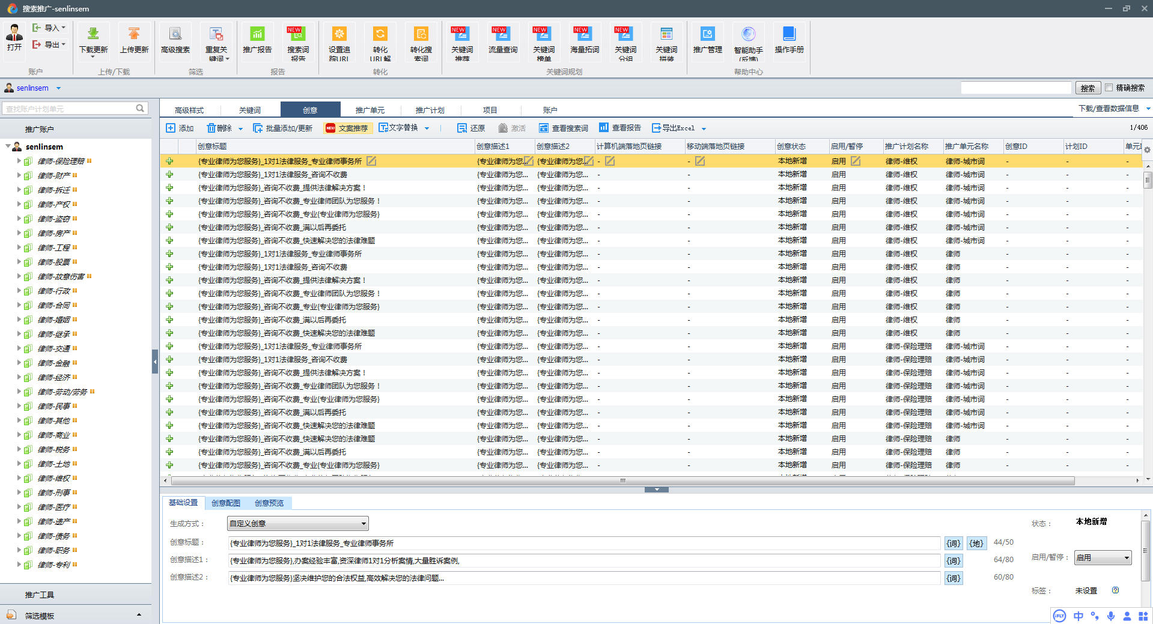Click the 批量添加/更新 button

pyautogui.click(x=283, y=129)
